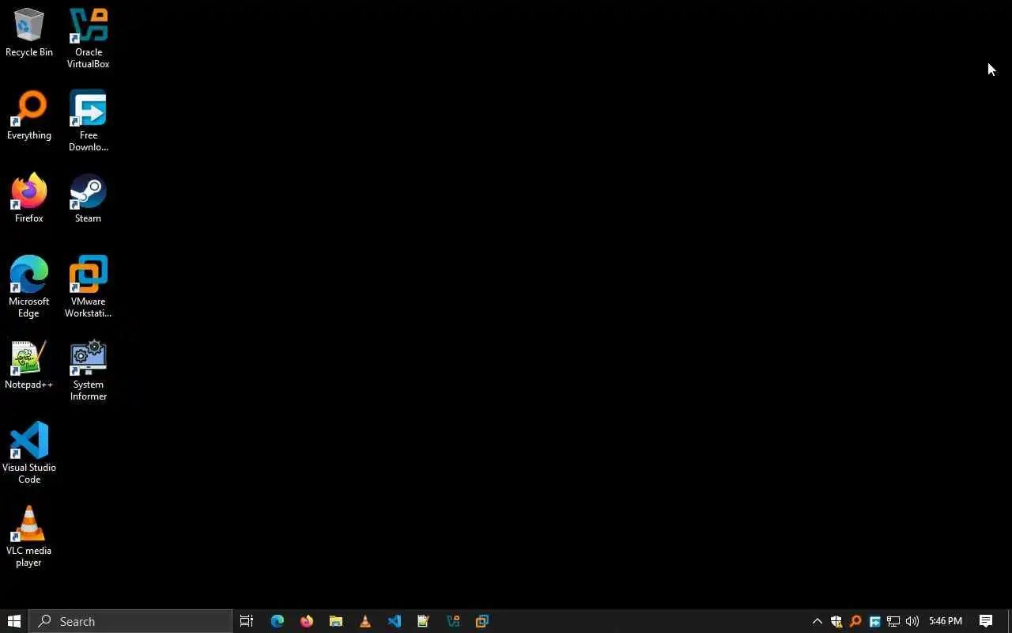Screen dimensions: 1012x633
Task: Click the taskbar Search box
Action: [x=130, y=621]
